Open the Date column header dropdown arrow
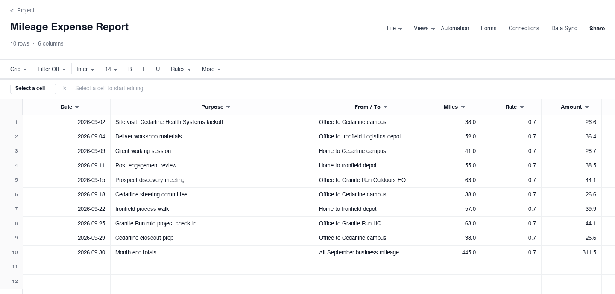 coord(77,107)
